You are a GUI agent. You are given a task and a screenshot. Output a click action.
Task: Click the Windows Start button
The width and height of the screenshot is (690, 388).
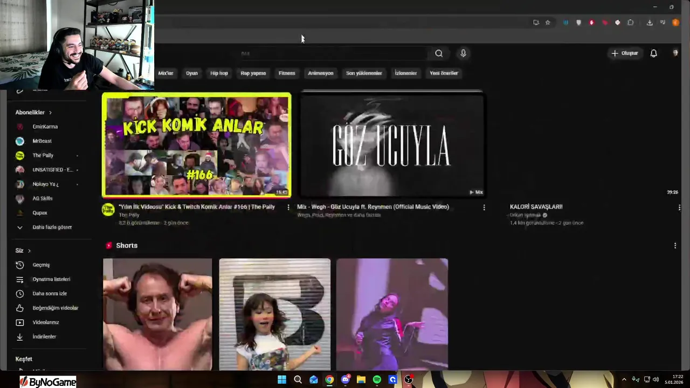tap(282, 379)
